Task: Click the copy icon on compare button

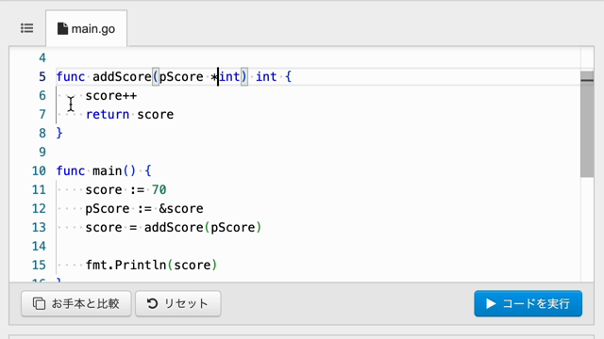Action: click(39, 303)
